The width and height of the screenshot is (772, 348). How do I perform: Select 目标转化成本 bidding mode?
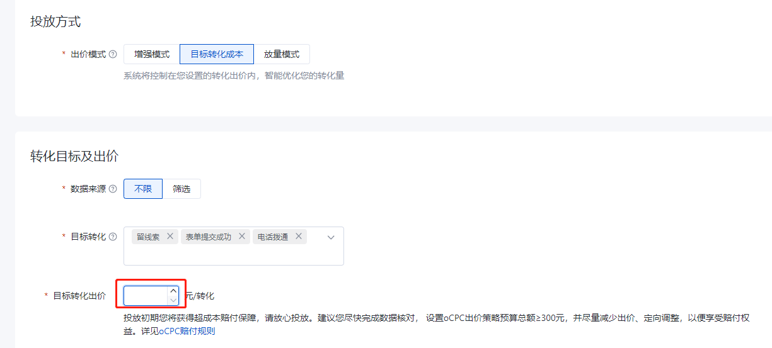tap(217, 55)
